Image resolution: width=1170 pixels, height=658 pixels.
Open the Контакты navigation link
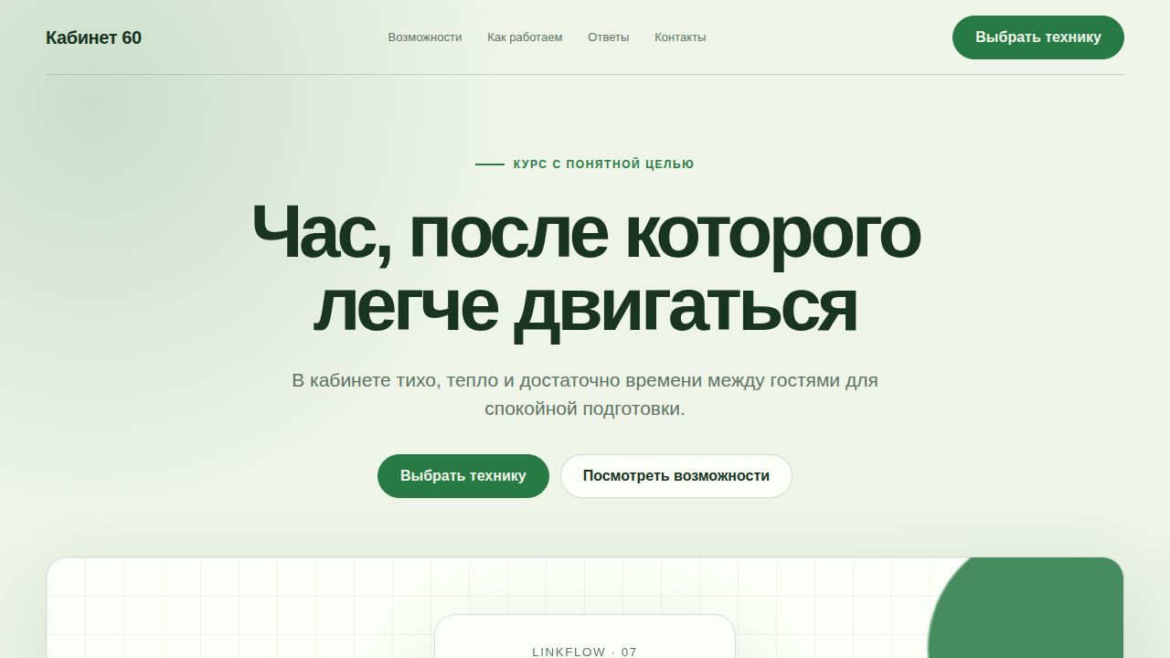pyautogui.click(x=680, y=37)
